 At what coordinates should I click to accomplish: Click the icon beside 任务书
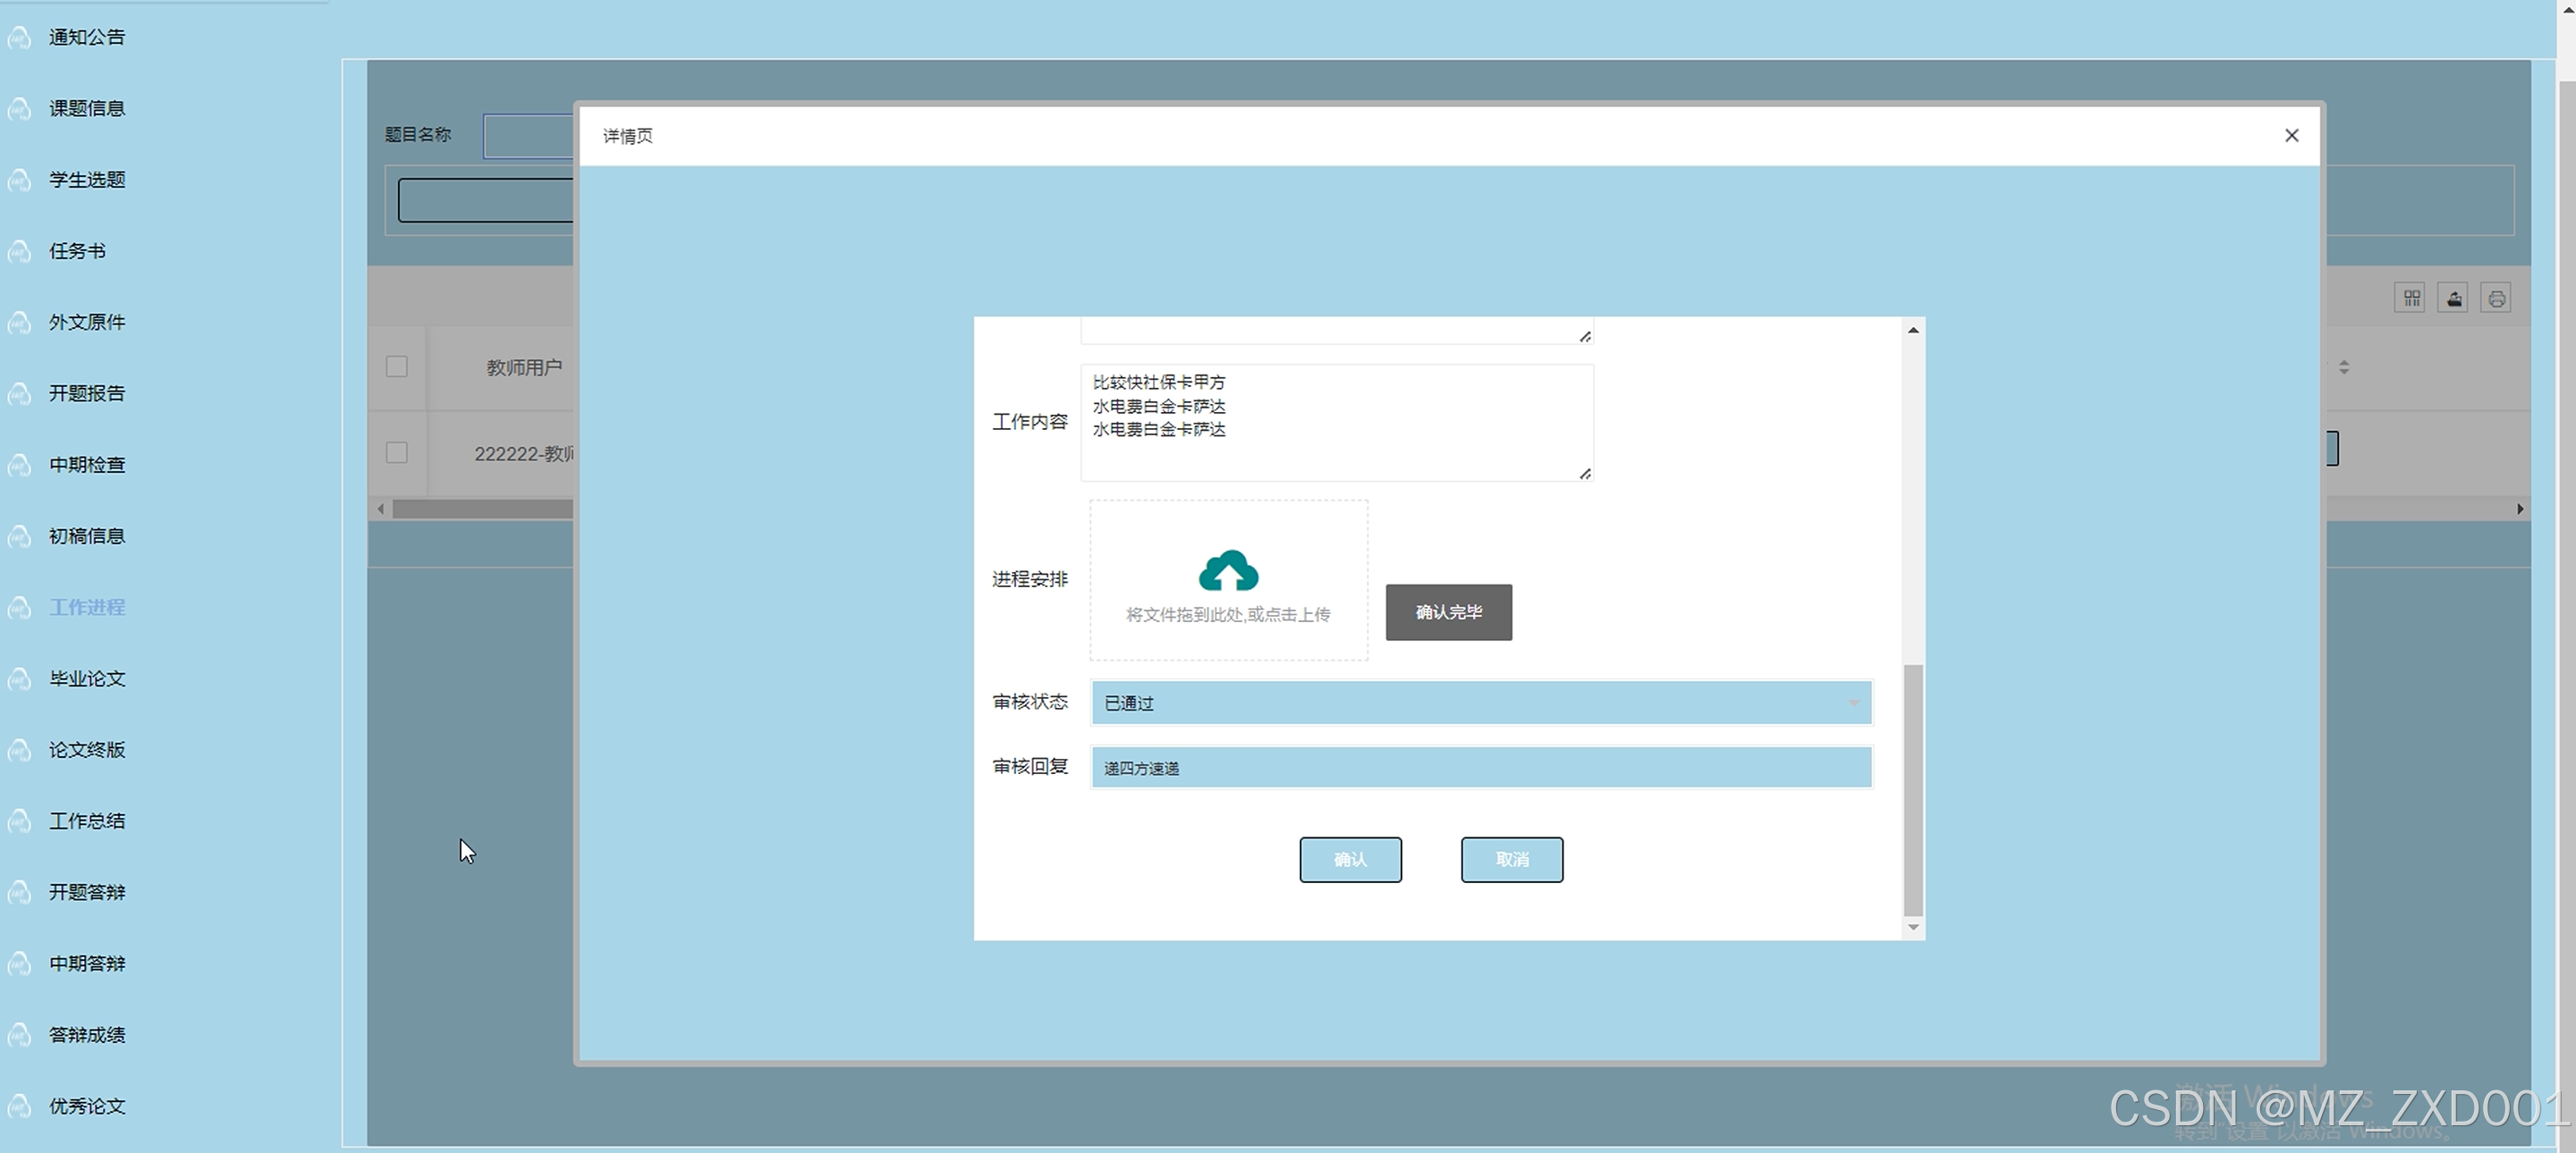pyautogui.click(x=19, y=252)
